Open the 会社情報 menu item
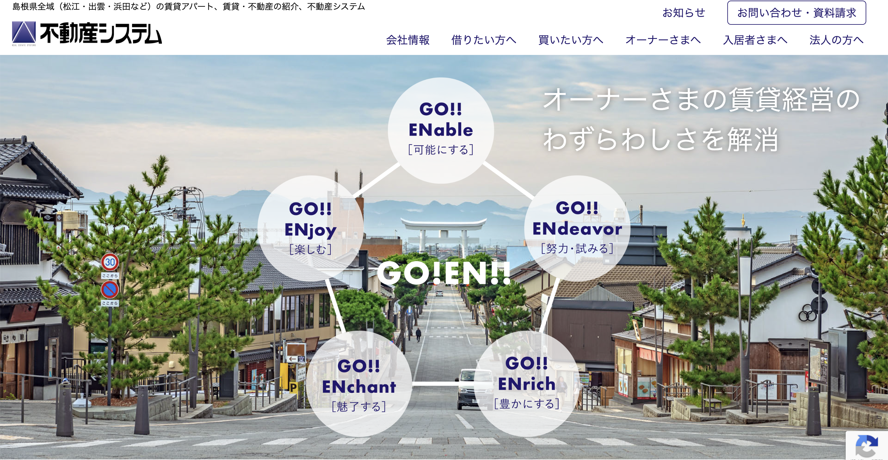Screen dimensions: 888x460 click(x=408, y=40)
